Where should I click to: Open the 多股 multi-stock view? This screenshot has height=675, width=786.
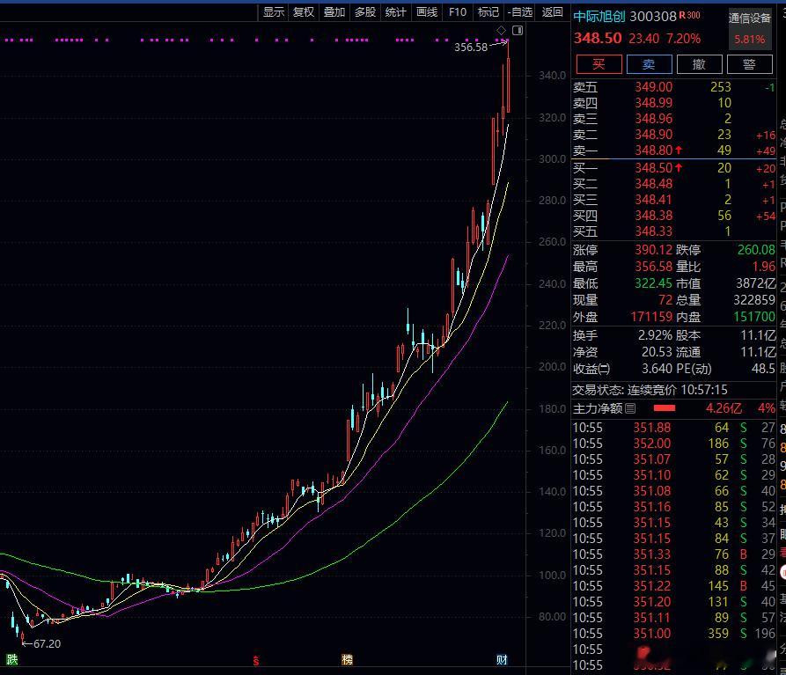pyautogui.click(x=365, y=12)
